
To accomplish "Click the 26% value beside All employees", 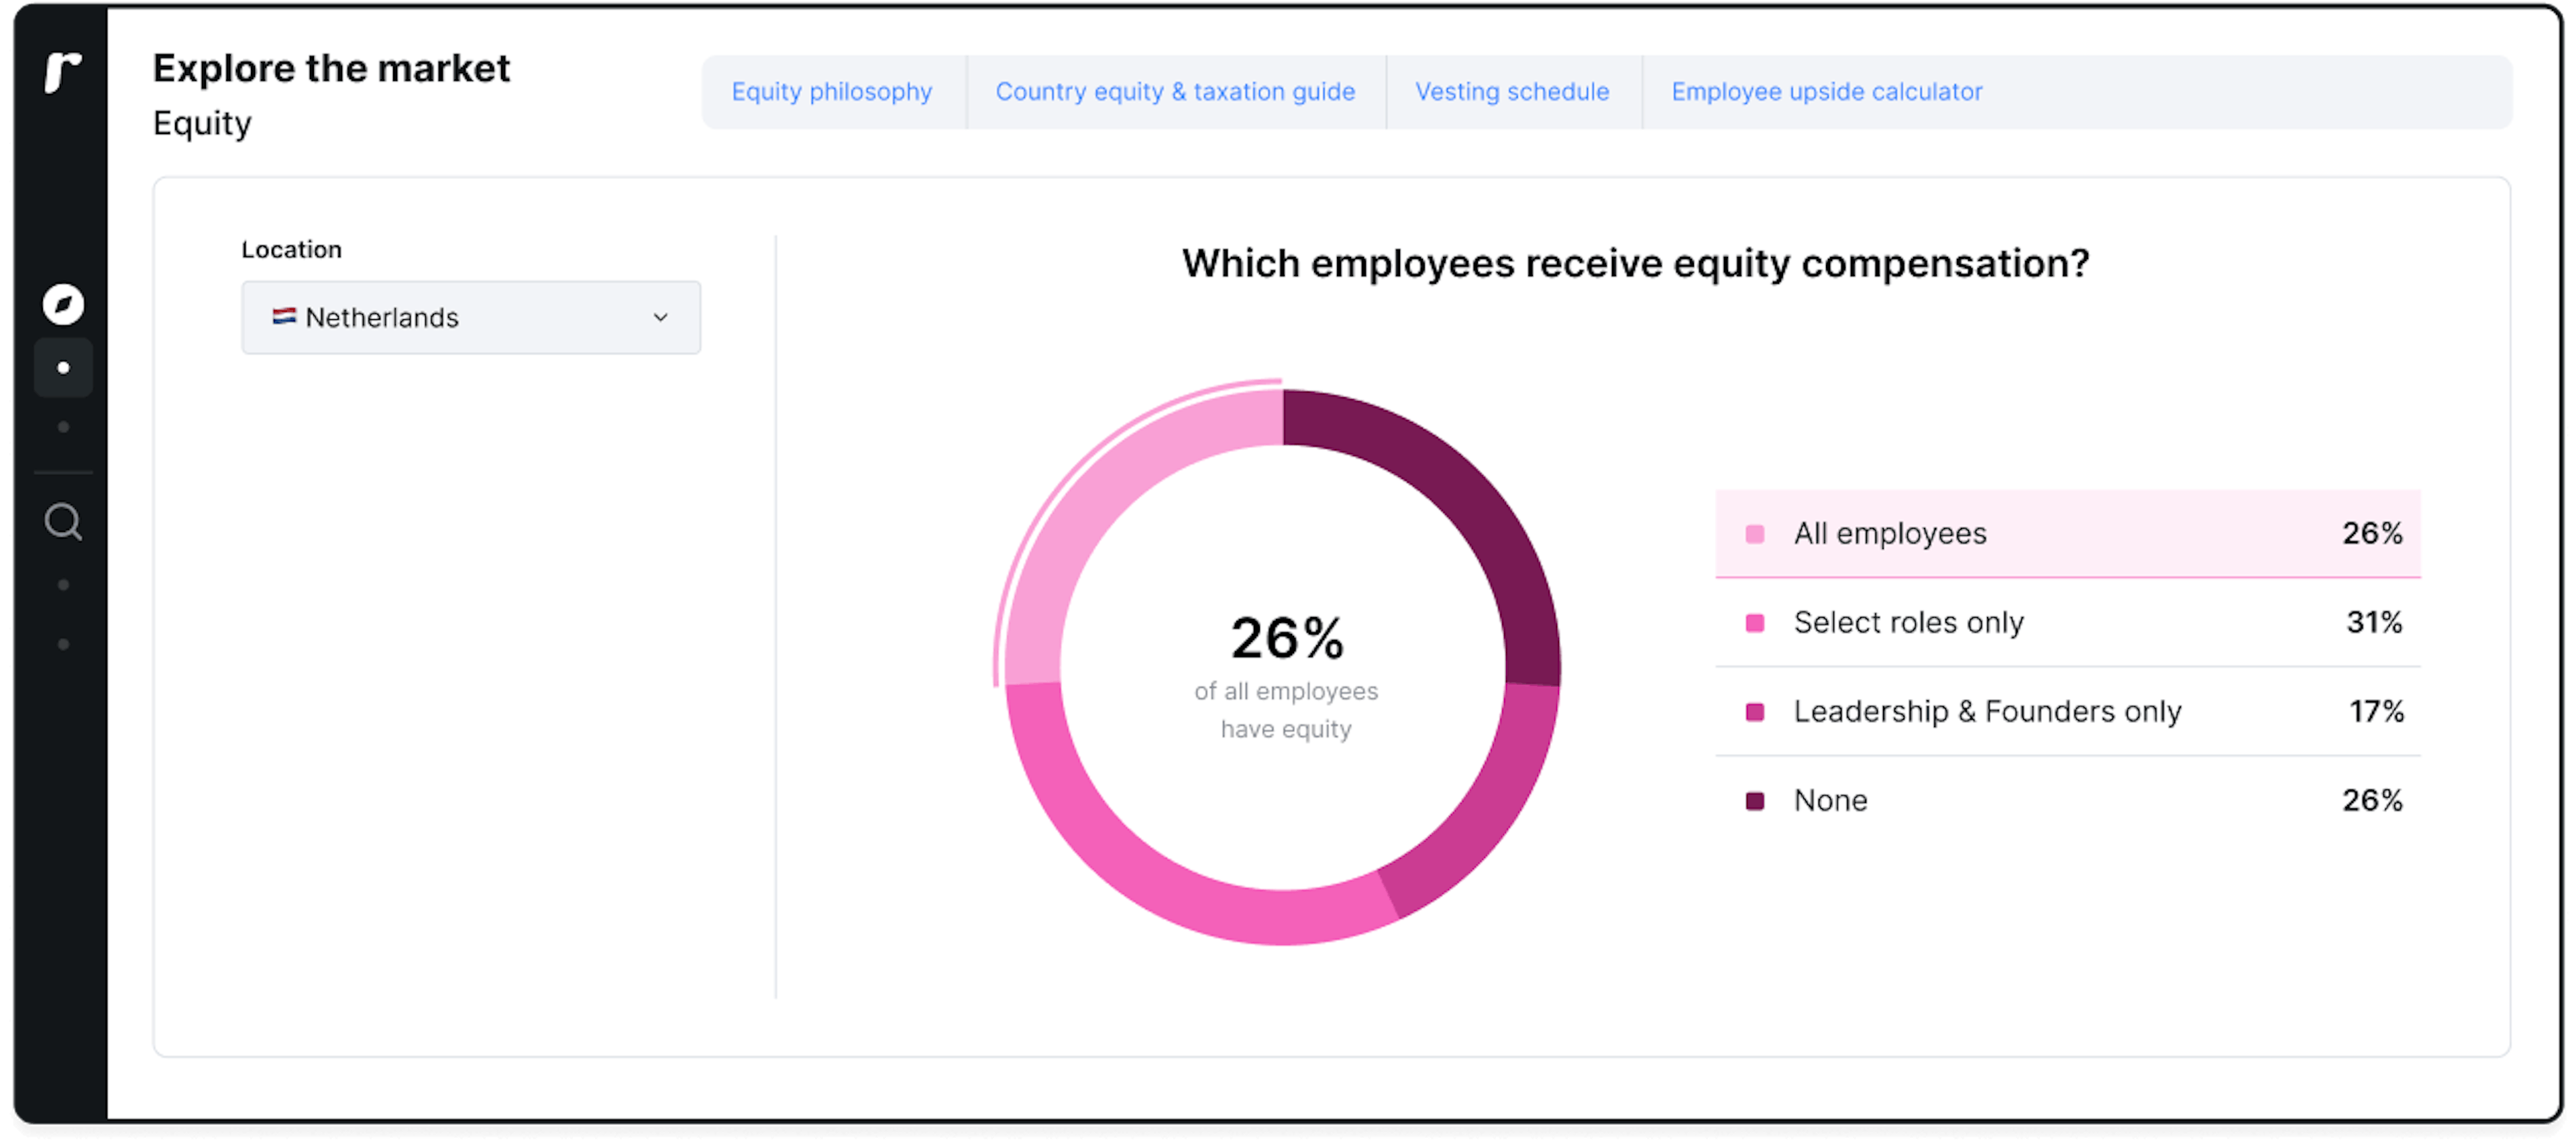I will [2372, 534].
